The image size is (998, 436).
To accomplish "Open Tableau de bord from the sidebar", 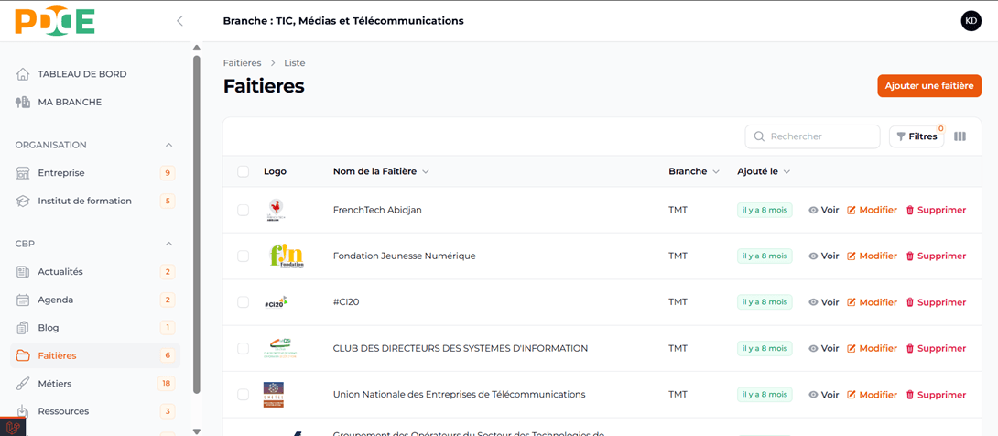I will click(81, 74).
